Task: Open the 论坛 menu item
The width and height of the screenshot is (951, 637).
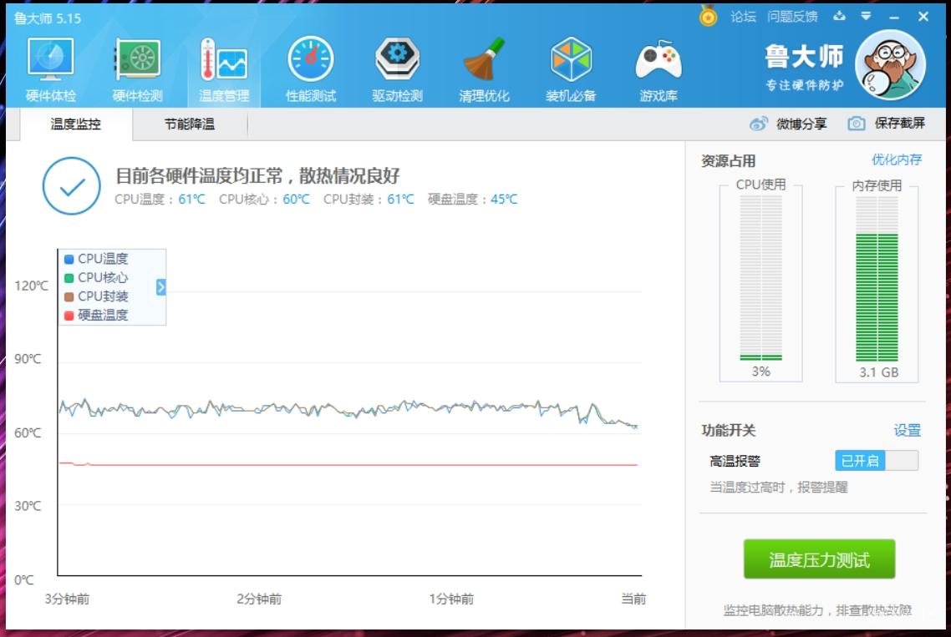Action: point(744,14)
